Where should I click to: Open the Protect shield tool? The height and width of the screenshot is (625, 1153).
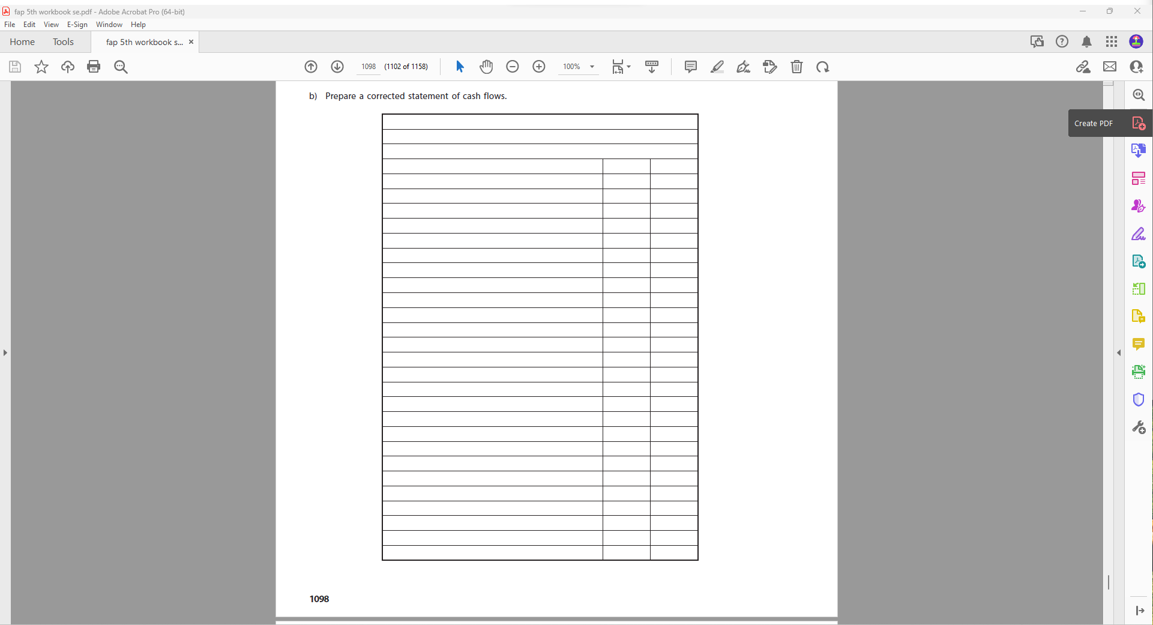(1139, 400)
